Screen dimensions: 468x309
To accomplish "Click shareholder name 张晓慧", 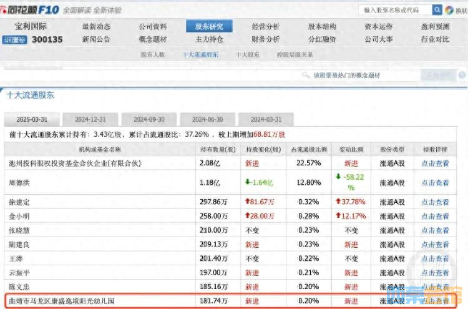I will pyautogui.click(x=19, y=230).
